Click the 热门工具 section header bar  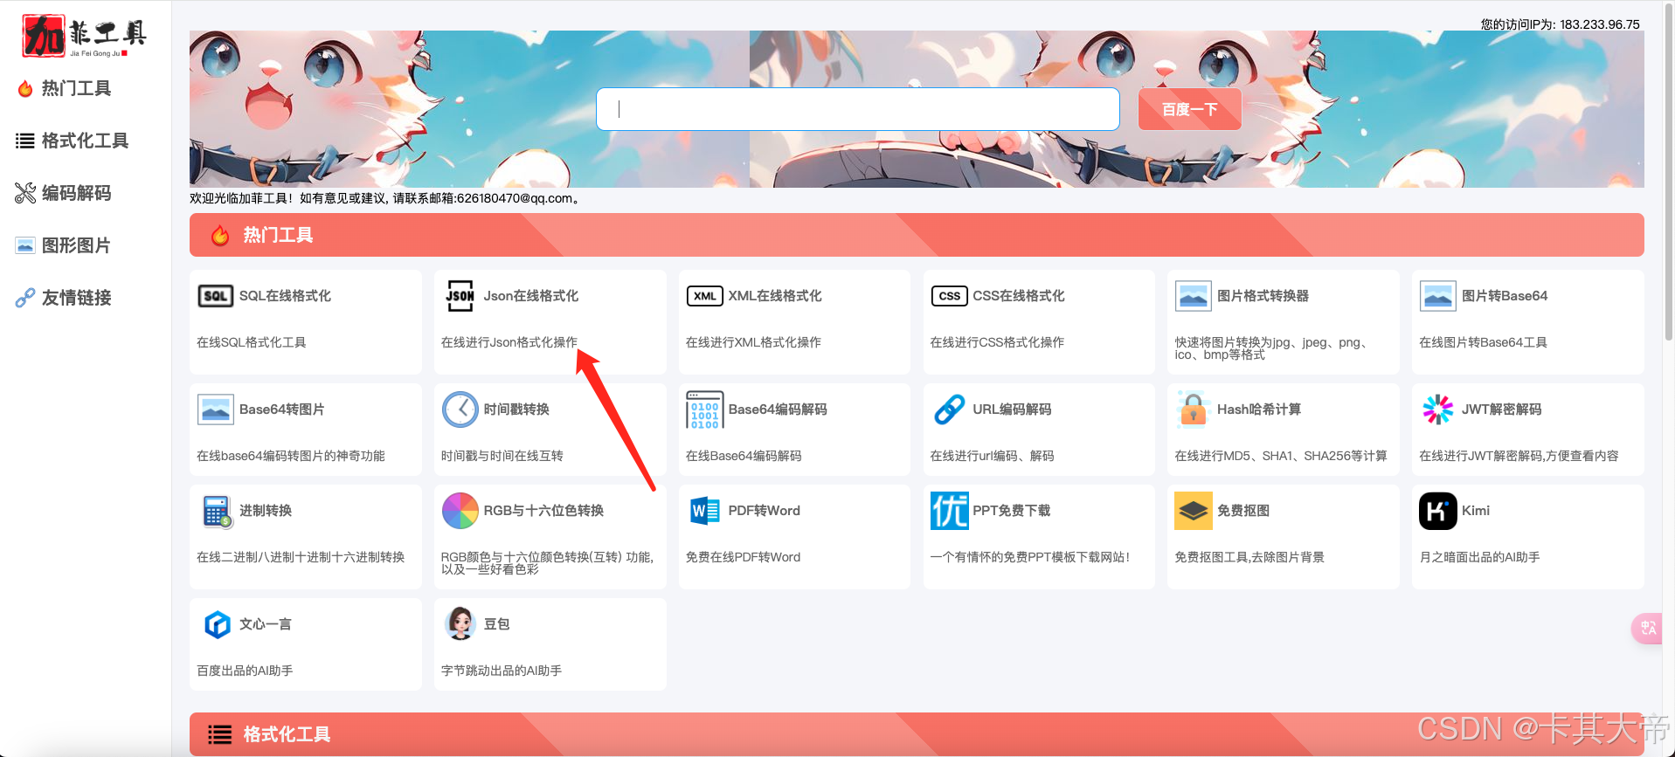[917, 235]
